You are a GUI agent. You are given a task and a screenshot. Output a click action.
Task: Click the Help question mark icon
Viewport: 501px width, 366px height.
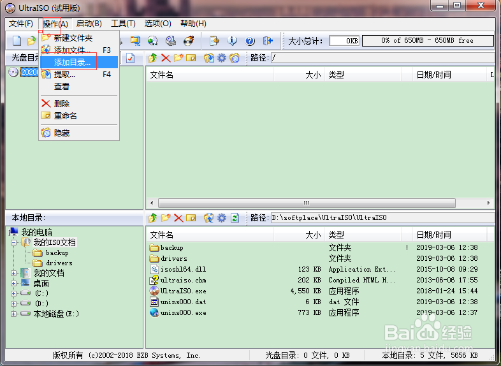250,41
